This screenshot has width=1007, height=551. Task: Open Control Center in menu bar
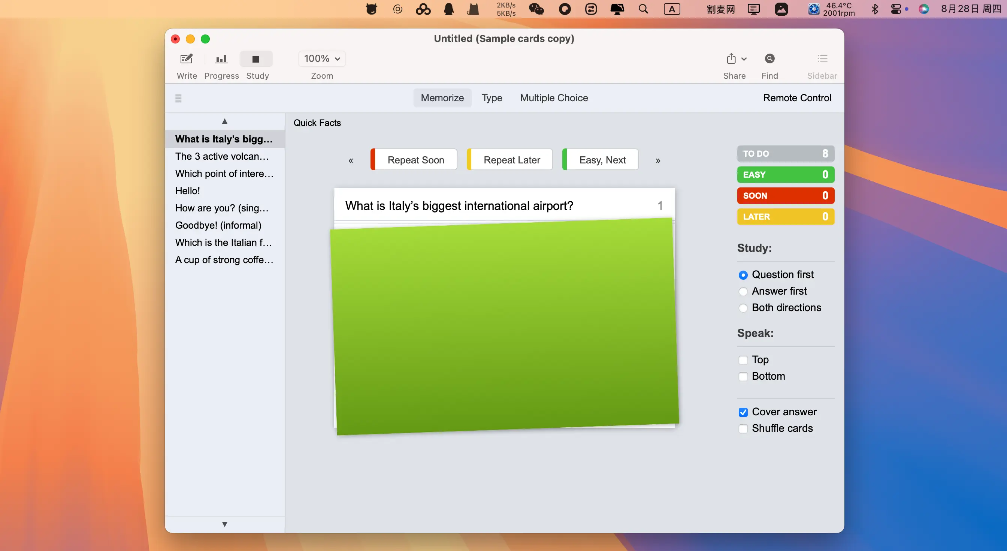point(896,9)
